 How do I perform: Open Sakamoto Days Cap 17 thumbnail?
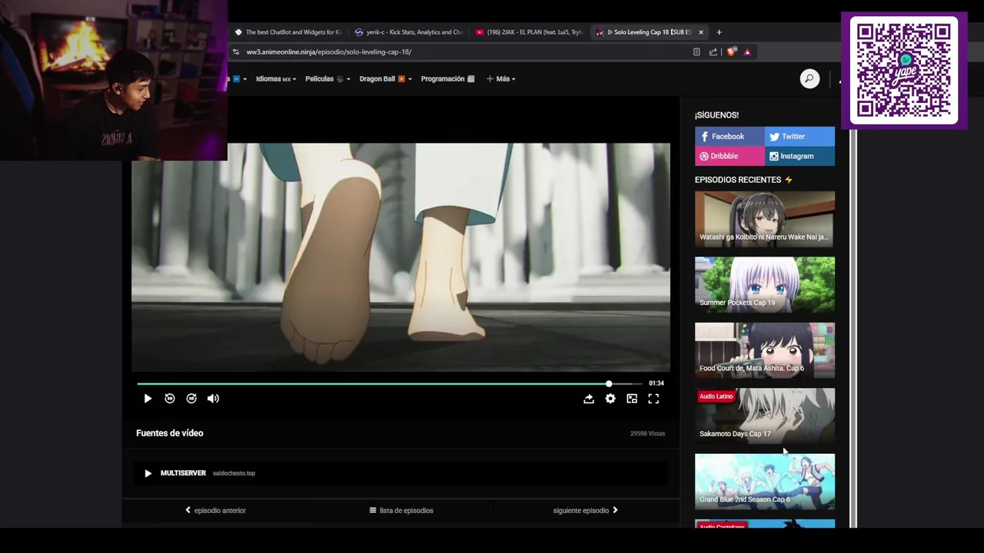click(x=764, y=416)
